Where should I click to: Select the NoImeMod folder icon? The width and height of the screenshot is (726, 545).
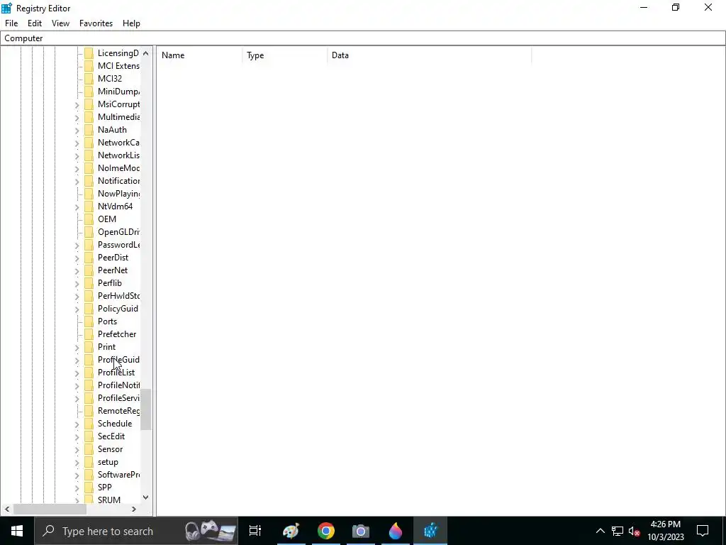tap(89, 168)
